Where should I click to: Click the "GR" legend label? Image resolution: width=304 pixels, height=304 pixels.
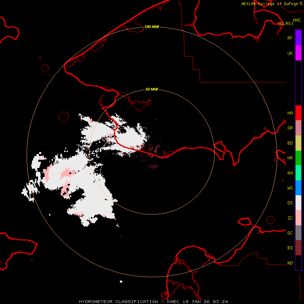click(290, 128)
